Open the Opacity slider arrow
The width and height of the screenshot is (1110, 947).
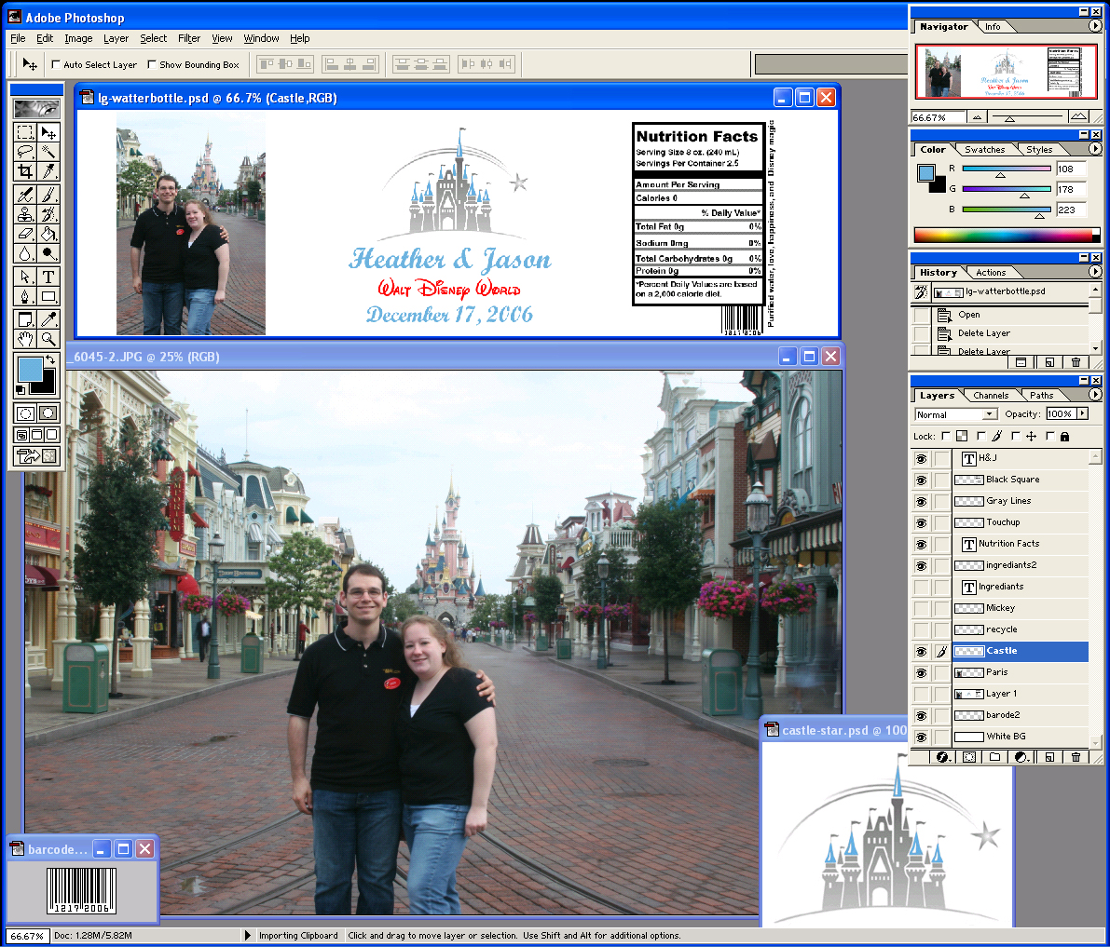1082,413
